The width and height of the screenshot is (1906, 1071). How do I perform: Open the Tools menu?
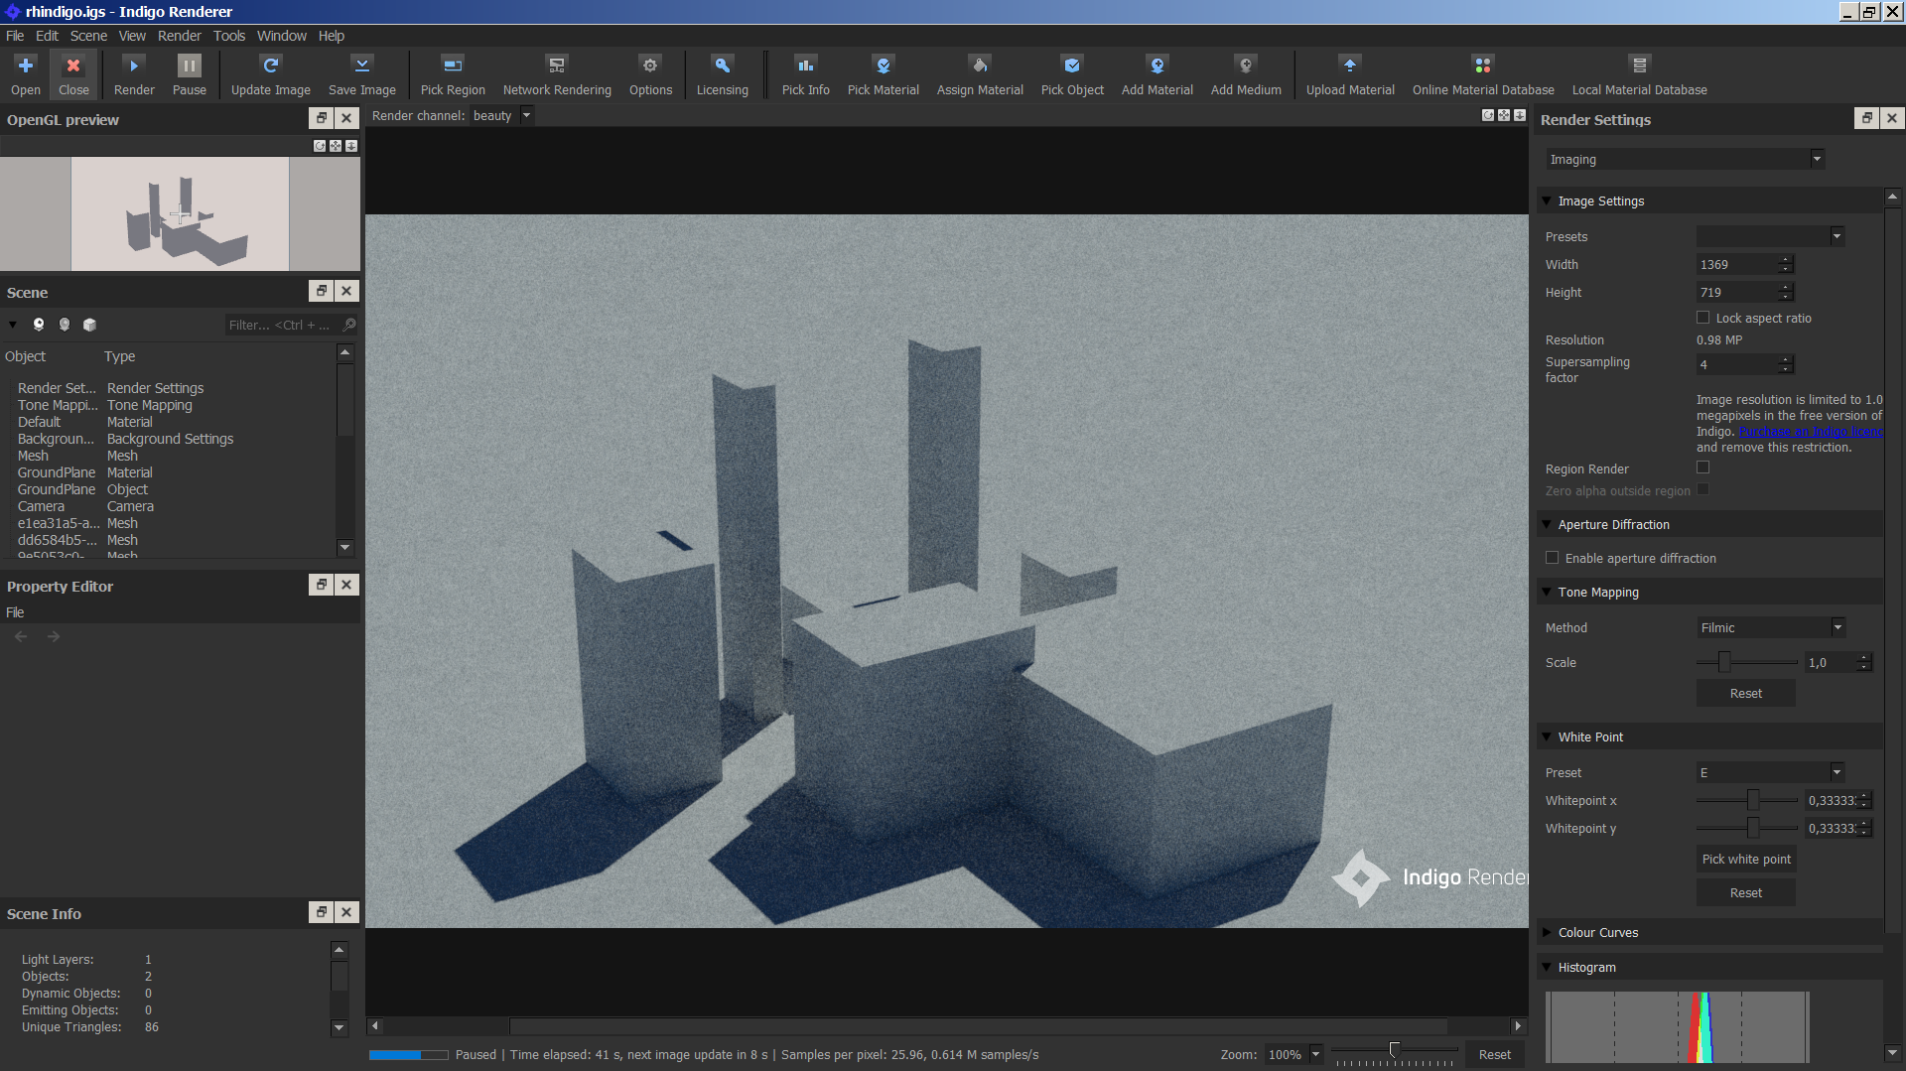[228, 36]
